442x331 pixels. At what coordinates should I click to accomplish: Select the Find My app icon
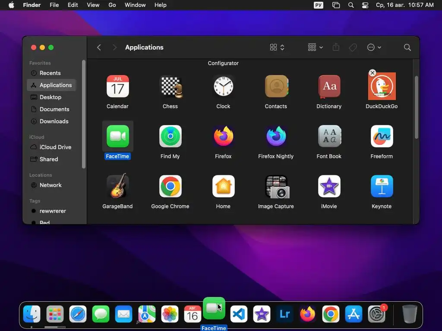pyautogui.click(x=170, y=136)
